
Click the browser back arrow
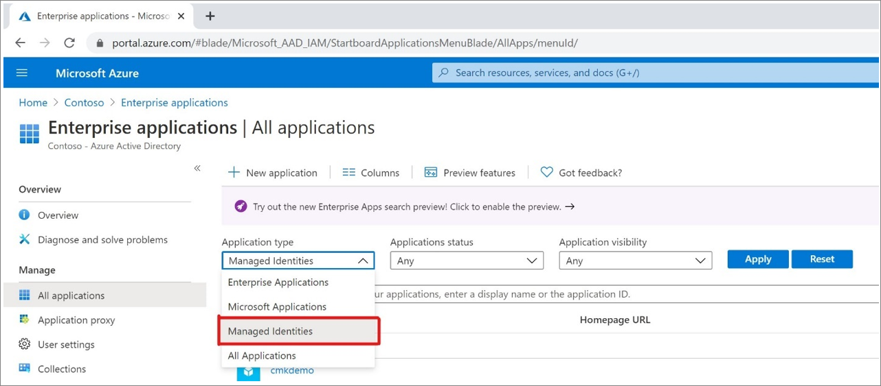(x=20, y=43)
